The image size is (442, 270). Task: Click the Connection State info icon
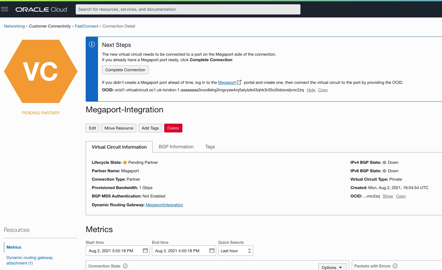[x=125, y=266]
